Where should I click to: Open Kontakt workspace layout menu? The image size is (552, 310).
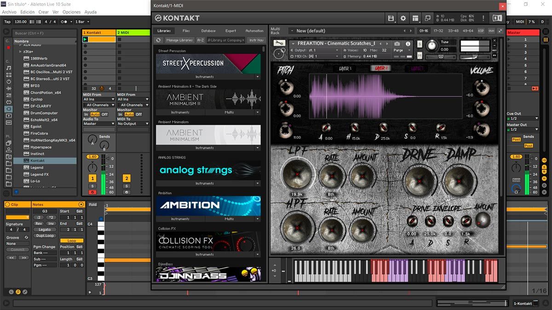pyautogui.click(x=415, y=18)
